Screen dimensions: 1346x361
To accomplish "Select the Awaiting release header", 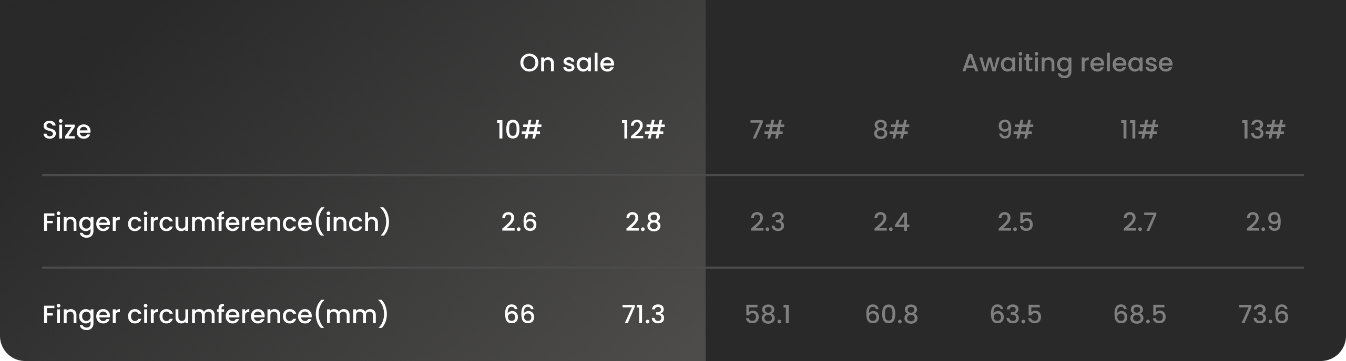I will coord(1067,64).
